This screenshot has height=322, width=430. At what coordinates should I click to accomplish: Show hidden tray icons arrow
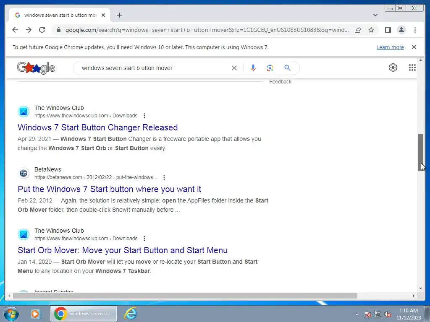click(x=357, y=314)
